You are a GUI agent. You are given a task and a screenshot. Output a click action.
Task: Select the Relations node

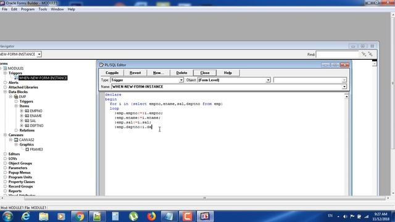tap(27, 130)
